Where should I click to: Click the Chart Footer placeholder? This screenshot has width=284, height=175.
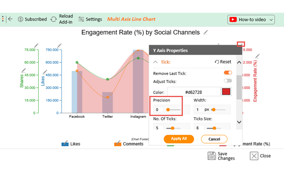(140, 139)
